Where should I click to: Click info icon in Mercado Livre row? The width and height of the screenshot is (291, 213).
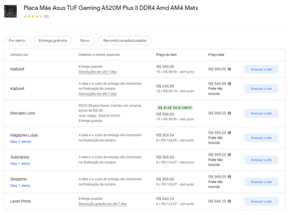[229, 113]
